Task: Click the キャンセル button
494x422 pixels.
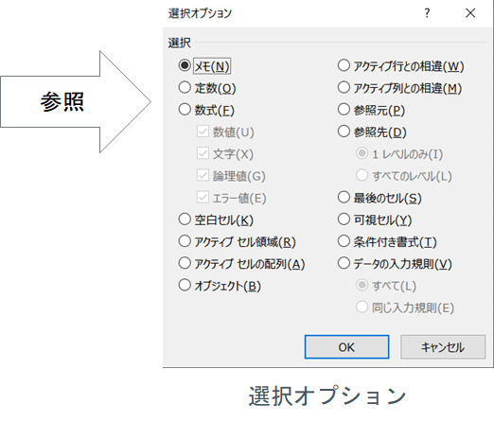Action: [x=443, y=347]
